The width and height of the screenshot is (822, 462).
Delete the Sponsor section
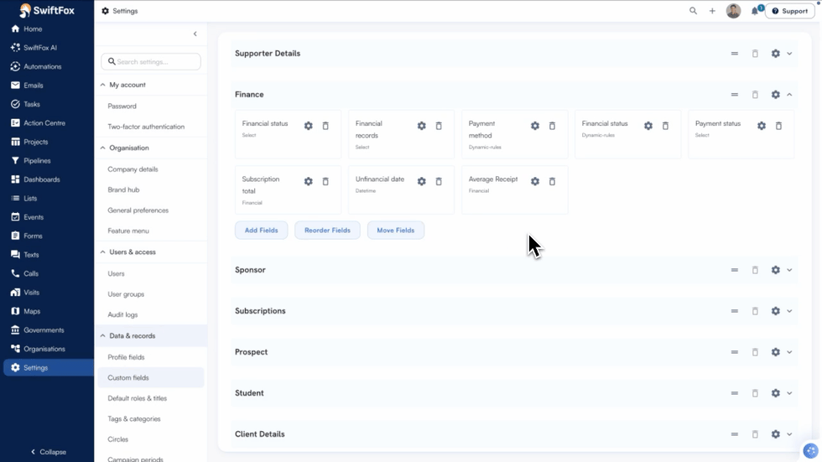click(755, 270)
